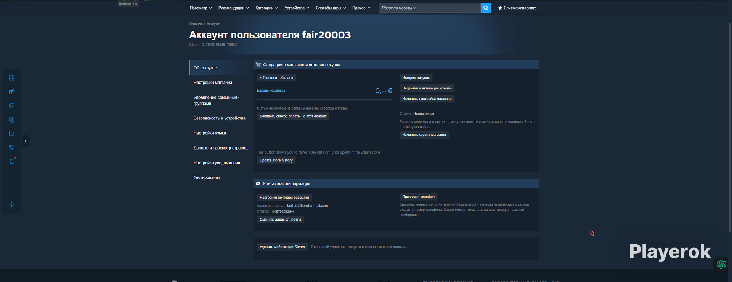Open the four-squares dashboard icon in left sidebar
Screen dimensions: 732x282
12,78
